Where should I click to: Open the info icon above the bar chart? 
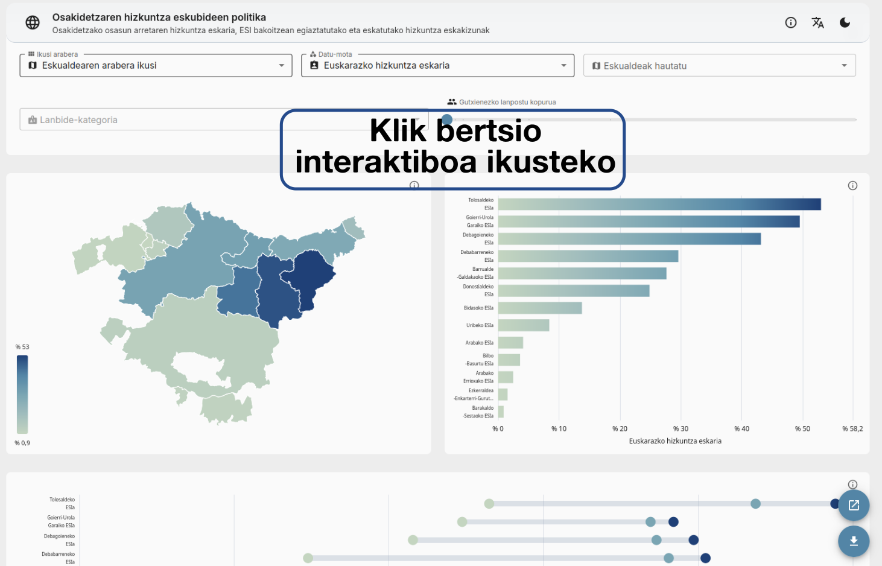(x=852, y=185)
